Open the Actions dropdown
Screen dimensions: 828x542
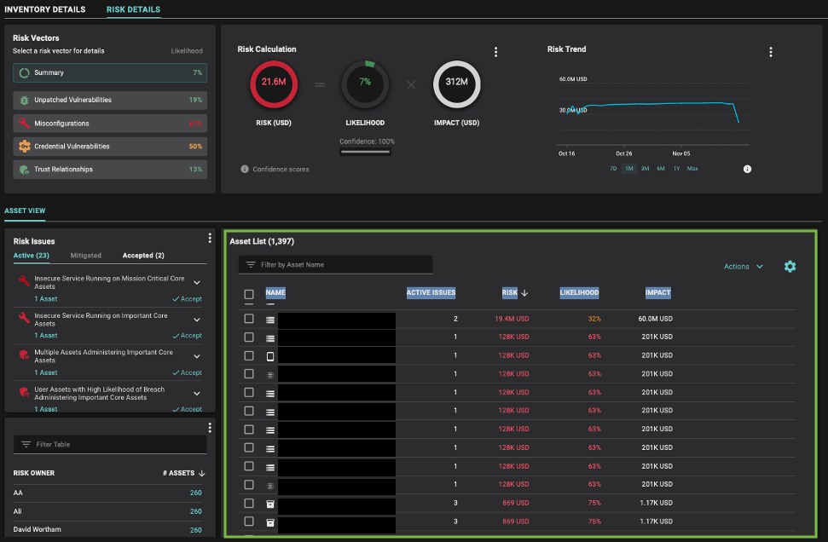[743, 267]
